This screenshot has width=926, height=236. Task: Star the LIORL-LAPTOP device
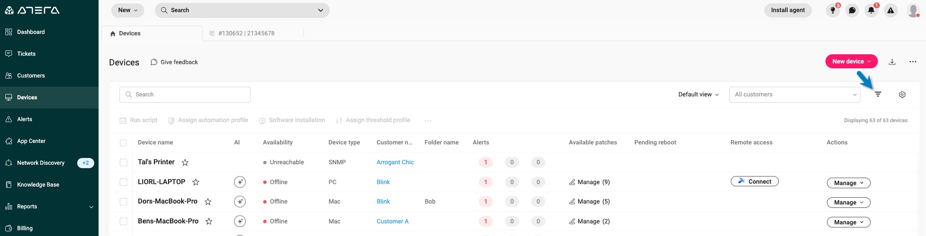pyautogui.click(x=196, y=182)
